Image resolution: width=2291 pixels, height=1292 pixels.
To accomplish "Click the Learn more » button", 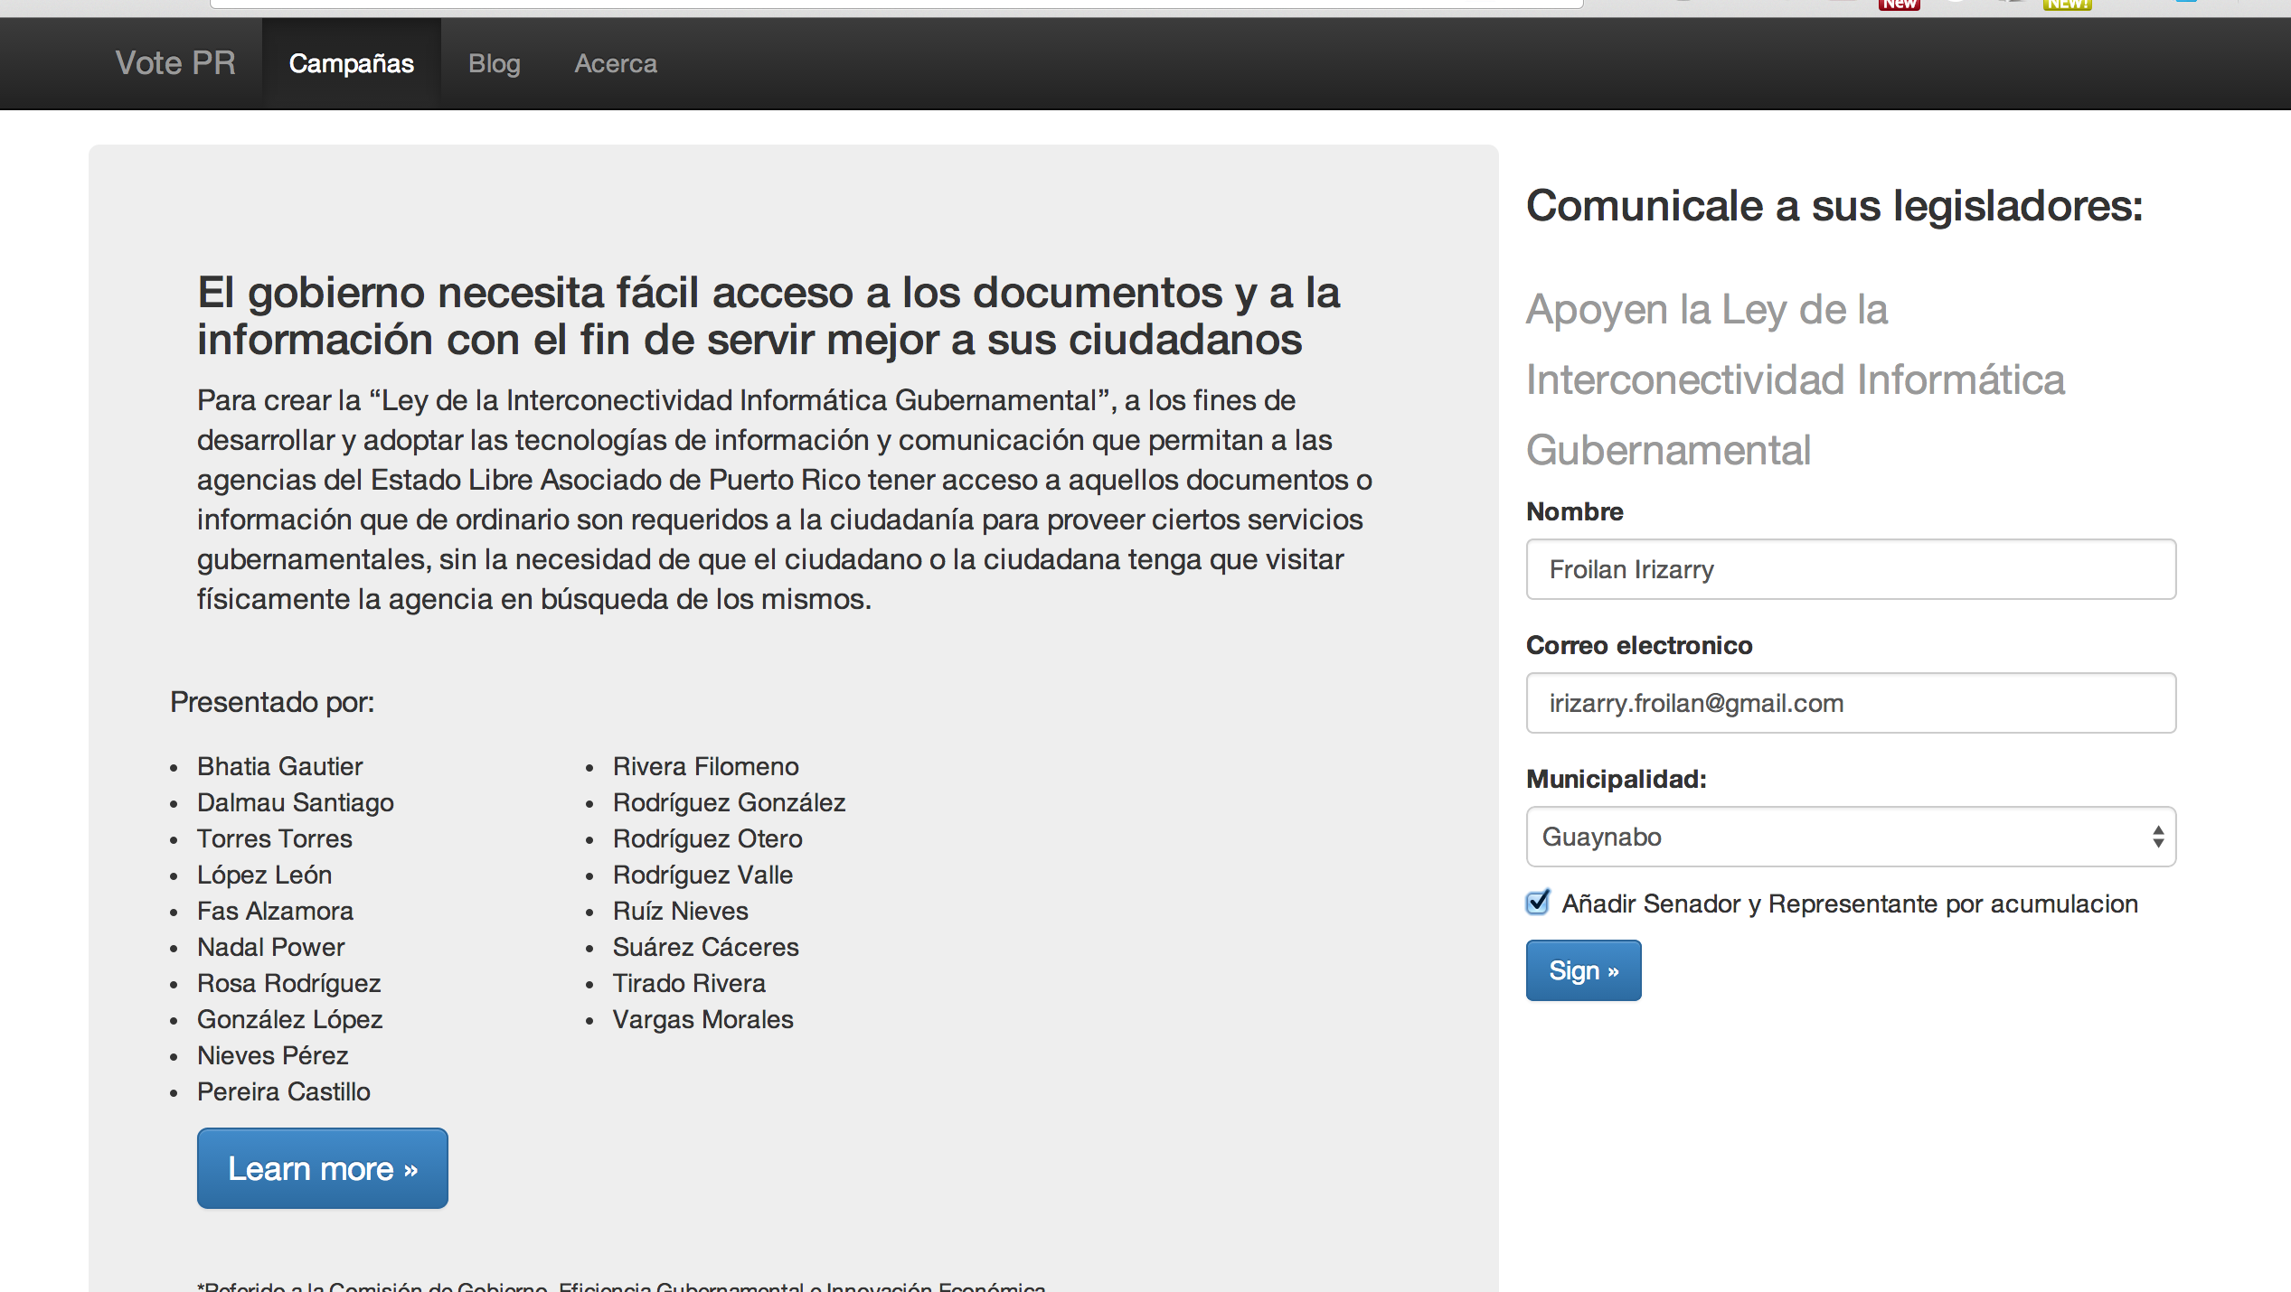I will [x=322, y=1168].
